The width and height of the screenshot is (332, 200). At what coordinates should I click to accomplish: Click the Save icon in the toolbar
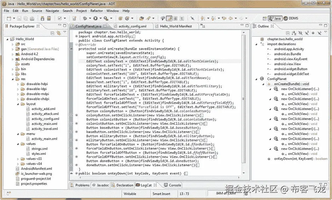19,18
